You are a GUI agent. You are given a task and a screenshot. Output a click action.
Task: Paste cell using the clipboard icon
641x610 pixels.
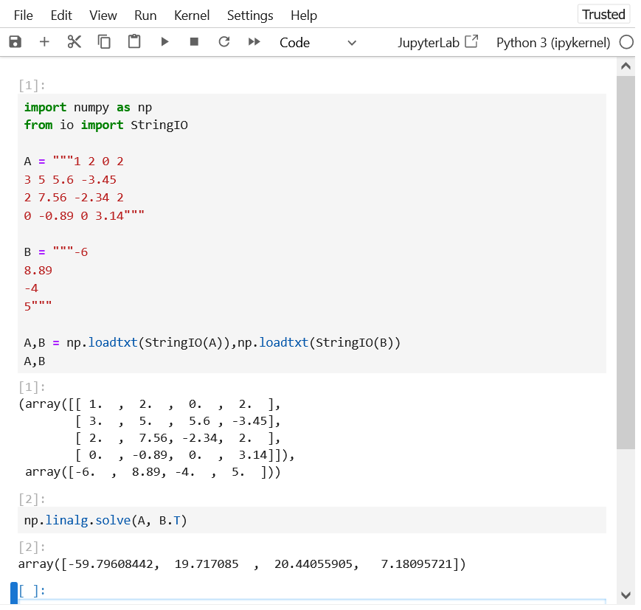[x=134, y=42]
